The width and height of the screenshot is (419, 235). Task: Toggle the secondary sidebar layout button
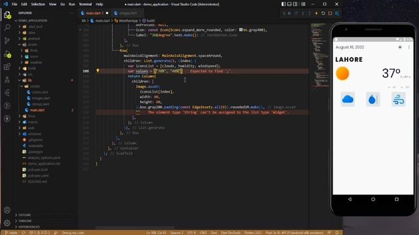[295, 5]
